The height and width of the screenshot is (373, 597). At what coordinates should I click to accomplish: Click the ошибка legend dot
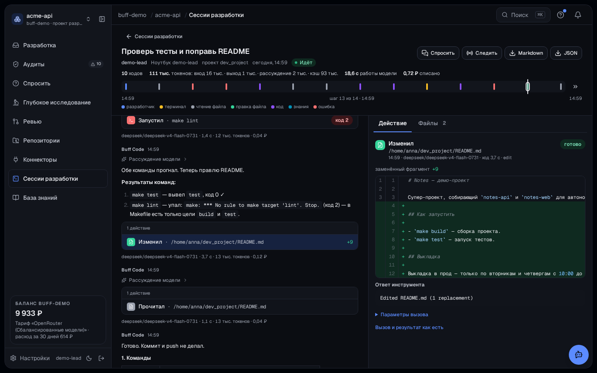point(315,107)
